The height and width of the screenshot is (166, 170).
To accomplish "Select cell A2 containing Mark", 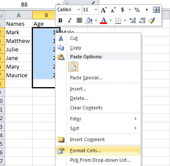I will pyautogui.click(x=18, y=32).
